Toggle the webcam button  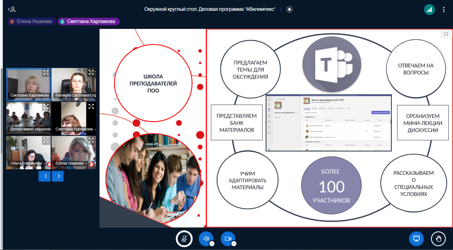pos(228,239)
